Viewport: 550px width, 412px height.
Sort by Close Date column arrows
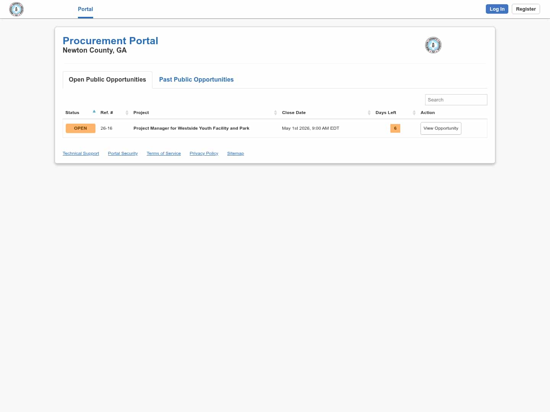coord(369,113)
